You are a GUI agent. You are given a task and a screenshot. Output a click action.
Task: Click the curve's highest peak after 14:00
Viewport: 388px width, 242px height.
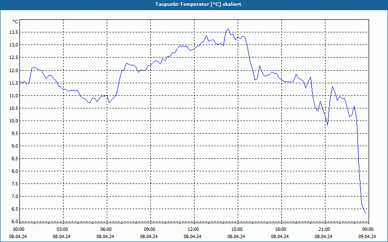228,29
